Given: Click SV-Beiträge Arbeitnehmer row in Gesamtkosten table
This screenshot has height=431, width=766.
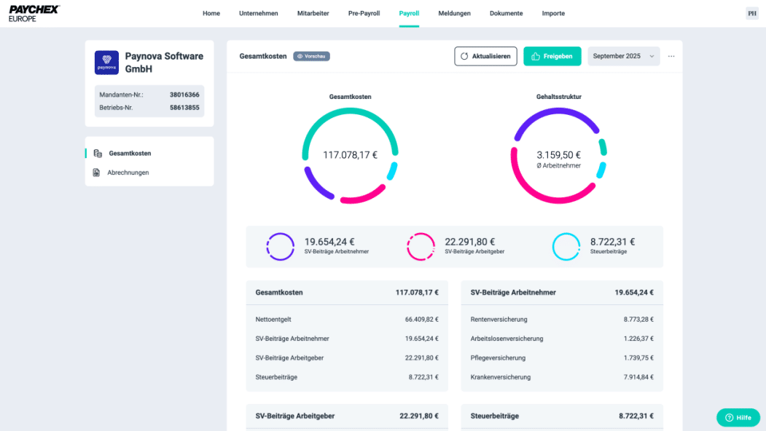Looking at the screenshot, I should pos(347,339).
